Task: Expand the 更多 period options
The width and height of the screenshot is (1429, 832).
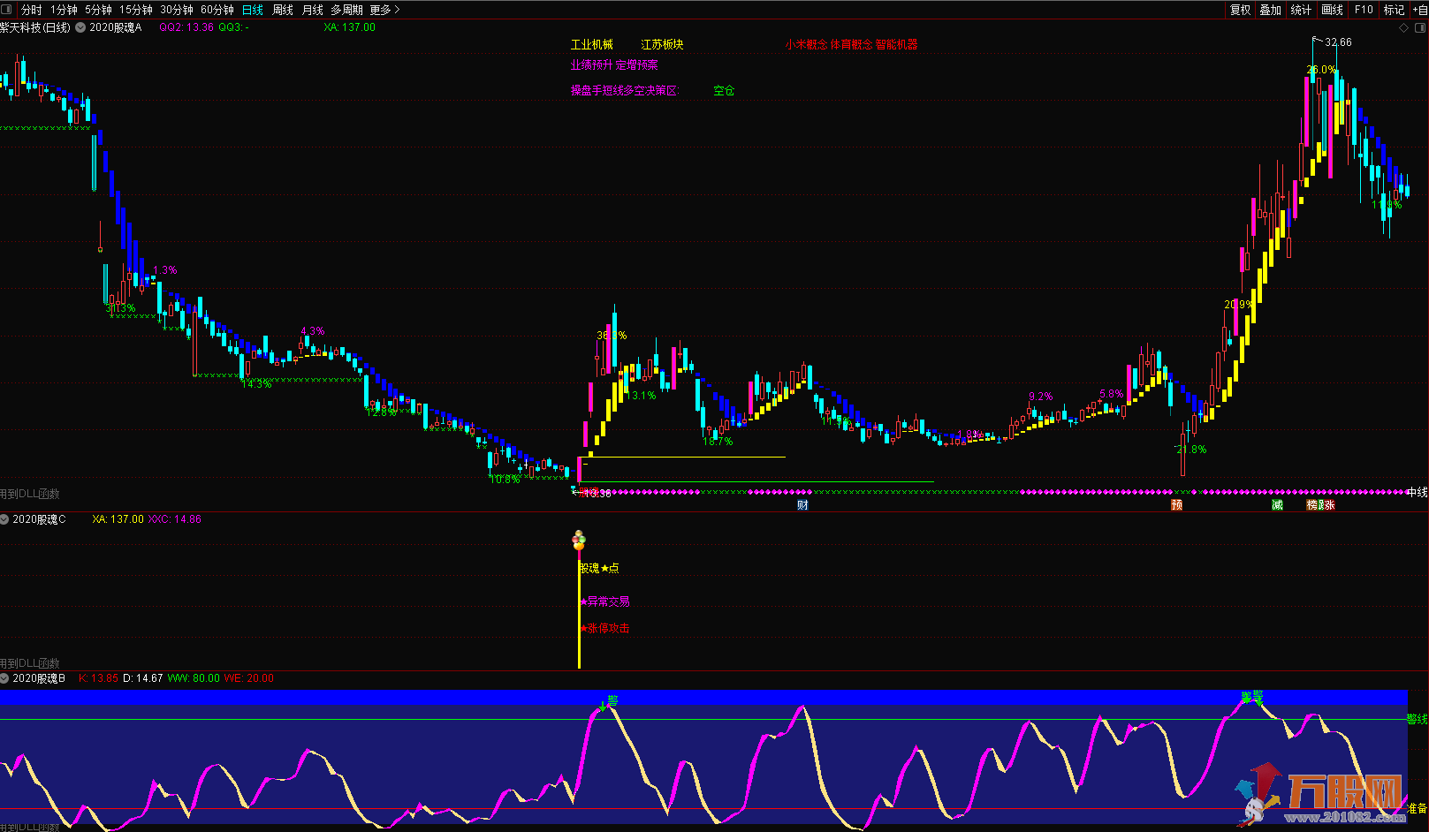Action: point(384,10)
